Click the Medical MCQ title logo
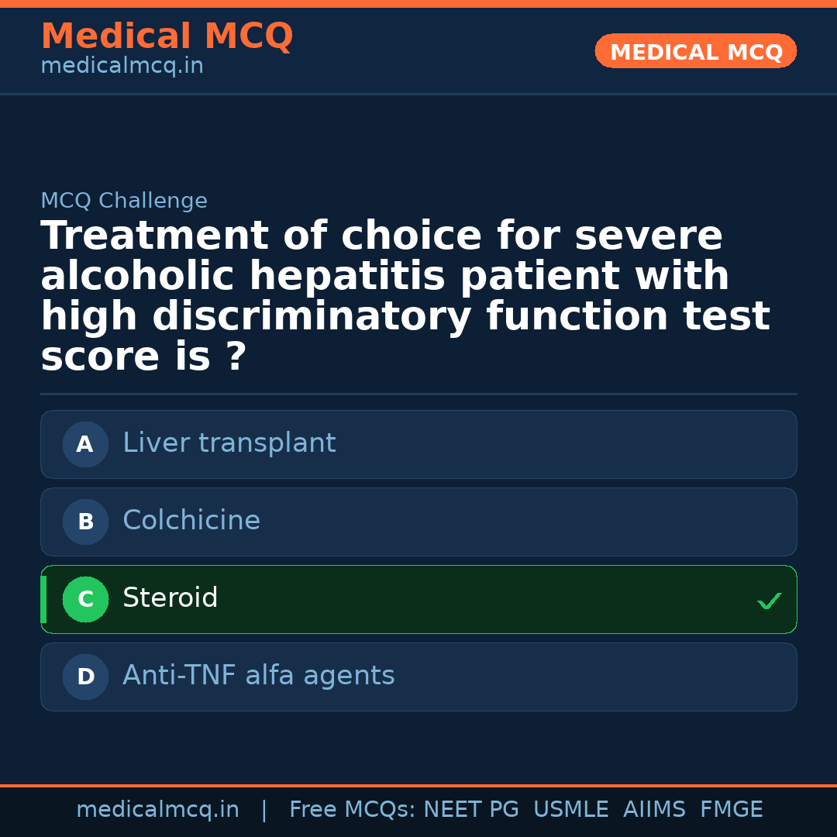837x837 pixels. (x=167, y=36)
